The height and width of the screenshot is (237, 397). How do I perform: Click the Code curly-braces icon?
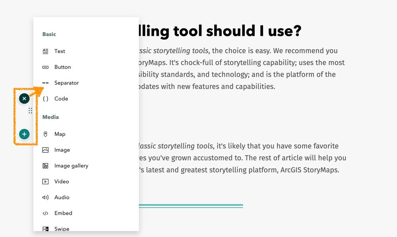45,99
